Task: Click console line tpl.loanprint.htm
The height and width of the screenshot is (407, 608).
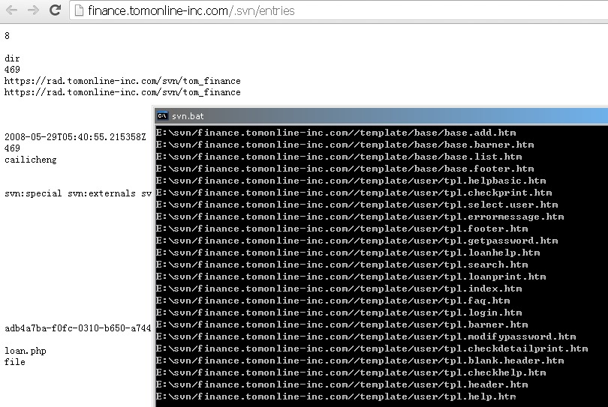Action: coord(351,277)
